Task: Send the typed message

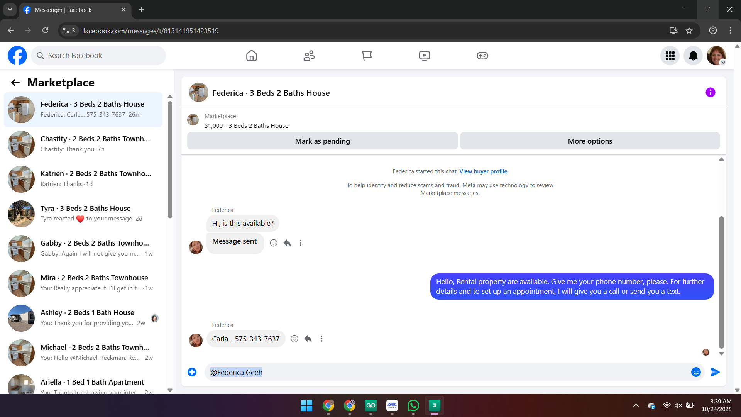Action: click(715, 372)
